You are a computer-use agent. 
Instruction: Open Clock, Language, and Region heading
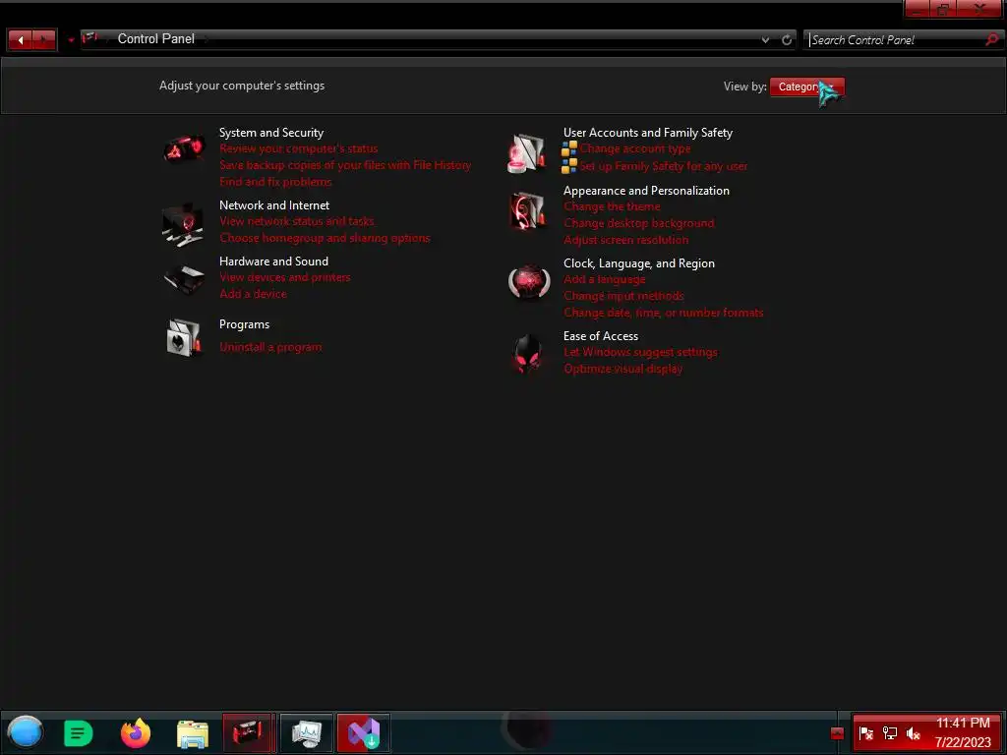tap(639, 263)
